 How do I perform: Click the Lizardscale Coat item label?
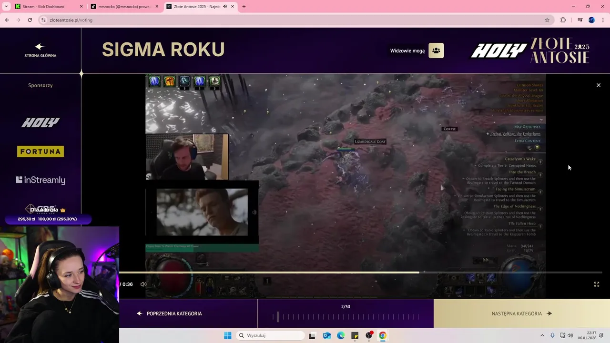[370, 141]
